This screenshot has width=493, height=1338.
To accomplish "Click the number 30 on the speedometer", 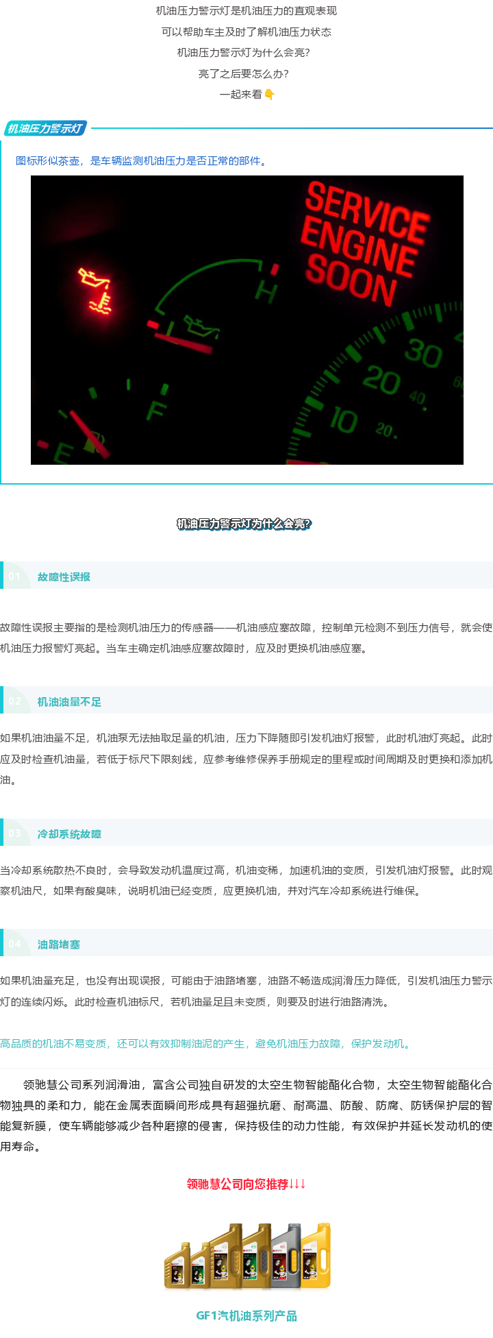I will [422, 354].
